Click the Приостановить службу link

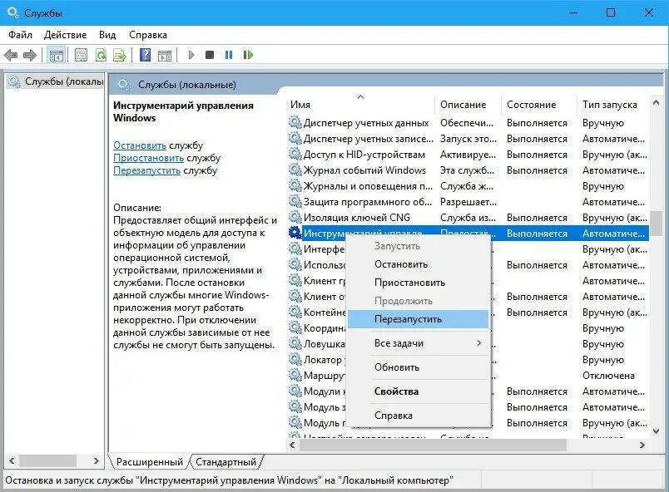(148, 158)
